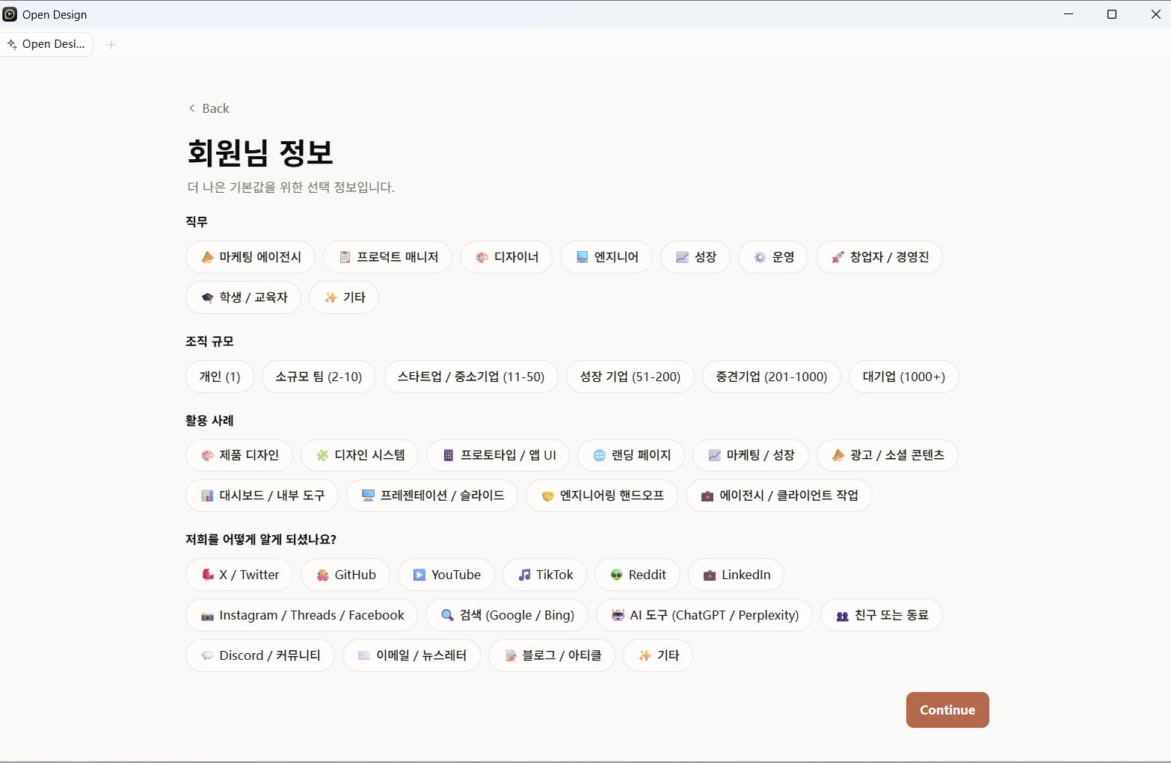Choose 랜딩 페이지 use case
The height and width of the screenshot is (763, 1171).
pyautogui.click(x=631, y=455)
